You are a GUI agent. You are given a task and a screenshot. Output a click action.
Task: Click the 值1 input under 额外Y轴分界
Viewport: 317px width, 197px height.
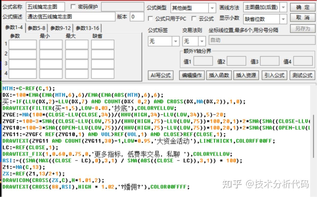(203, 61)
